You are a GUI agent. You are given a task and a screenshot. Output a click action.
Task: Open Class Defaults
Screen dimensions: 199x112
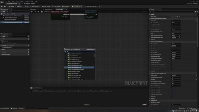(x=56, y=6)
